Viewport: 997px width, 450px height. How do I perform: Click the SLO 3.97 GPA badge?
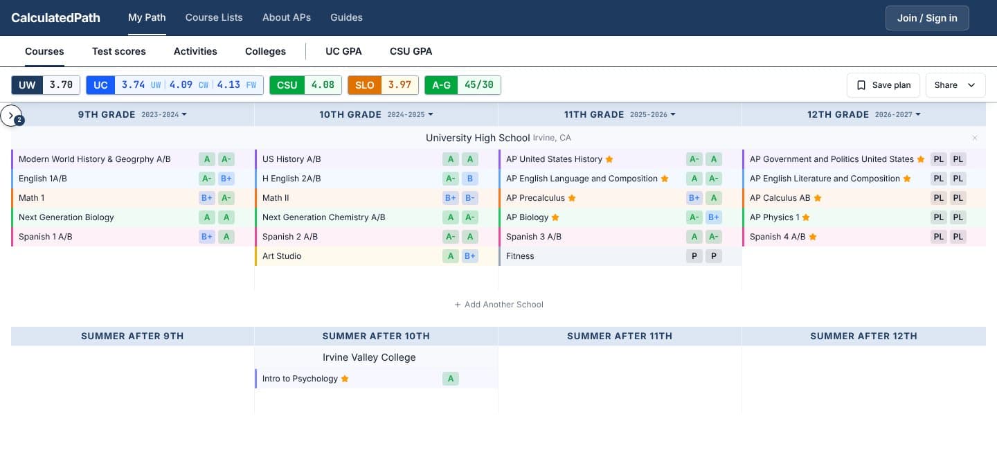point(383,85)
